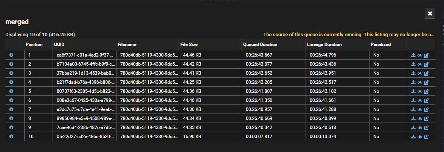View content eye icon for position 5
The height and width of the screenshot is (152, 444).
pyautogui.click(x=420, y=92)
